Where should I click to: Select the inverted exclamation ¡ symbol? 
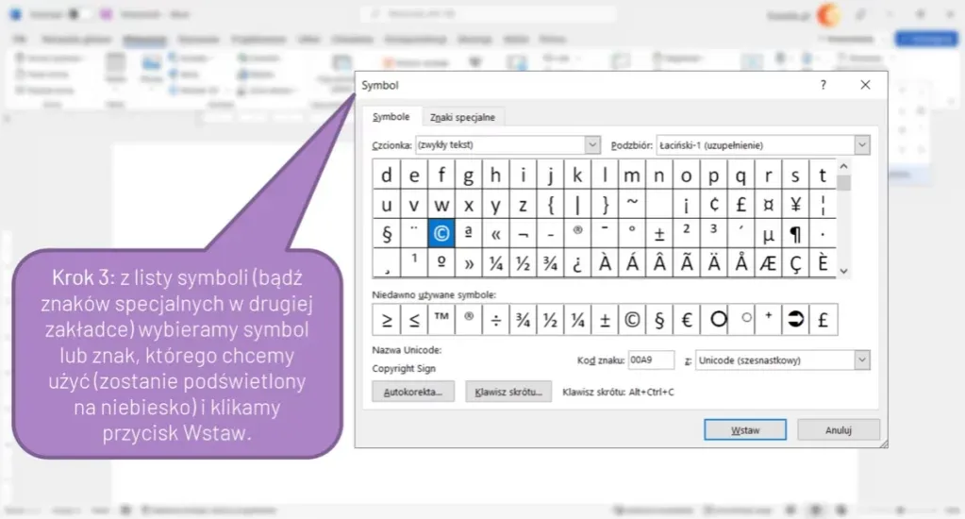[x=686, y=204]
